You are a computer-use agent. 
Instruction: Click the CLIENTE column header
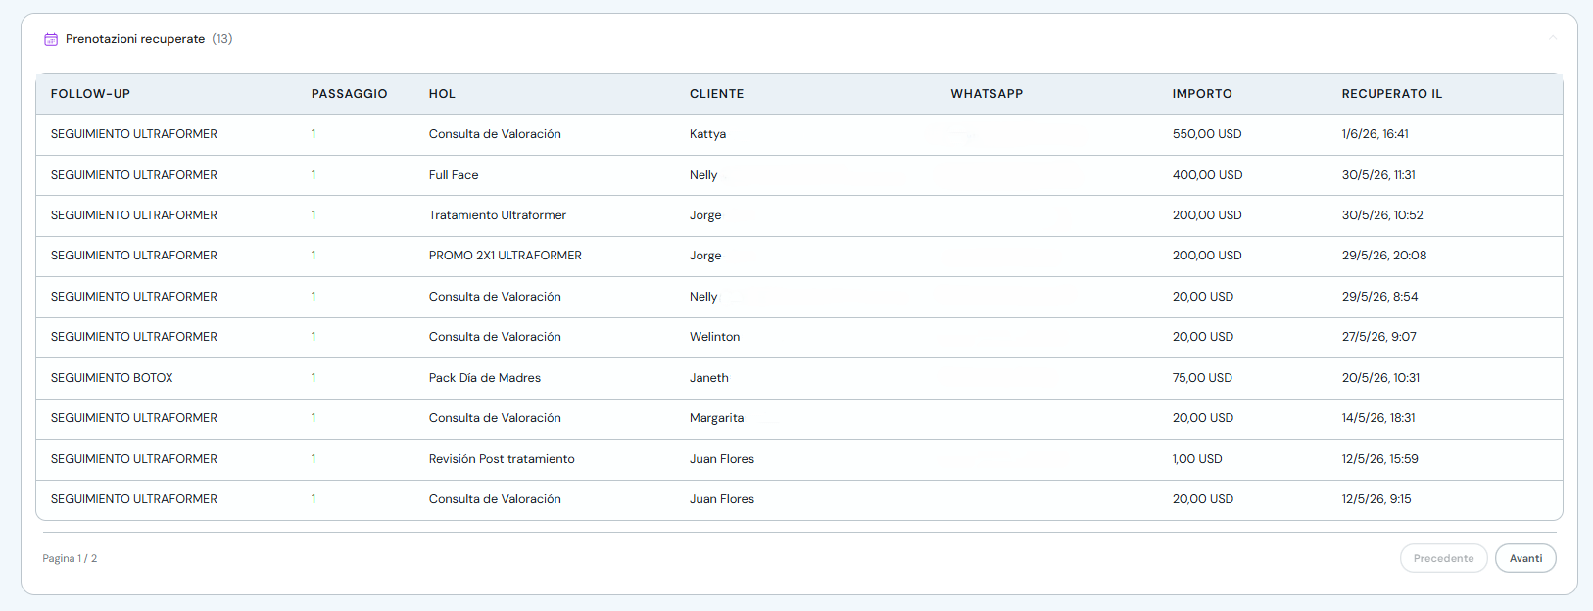tap(716, 94)
